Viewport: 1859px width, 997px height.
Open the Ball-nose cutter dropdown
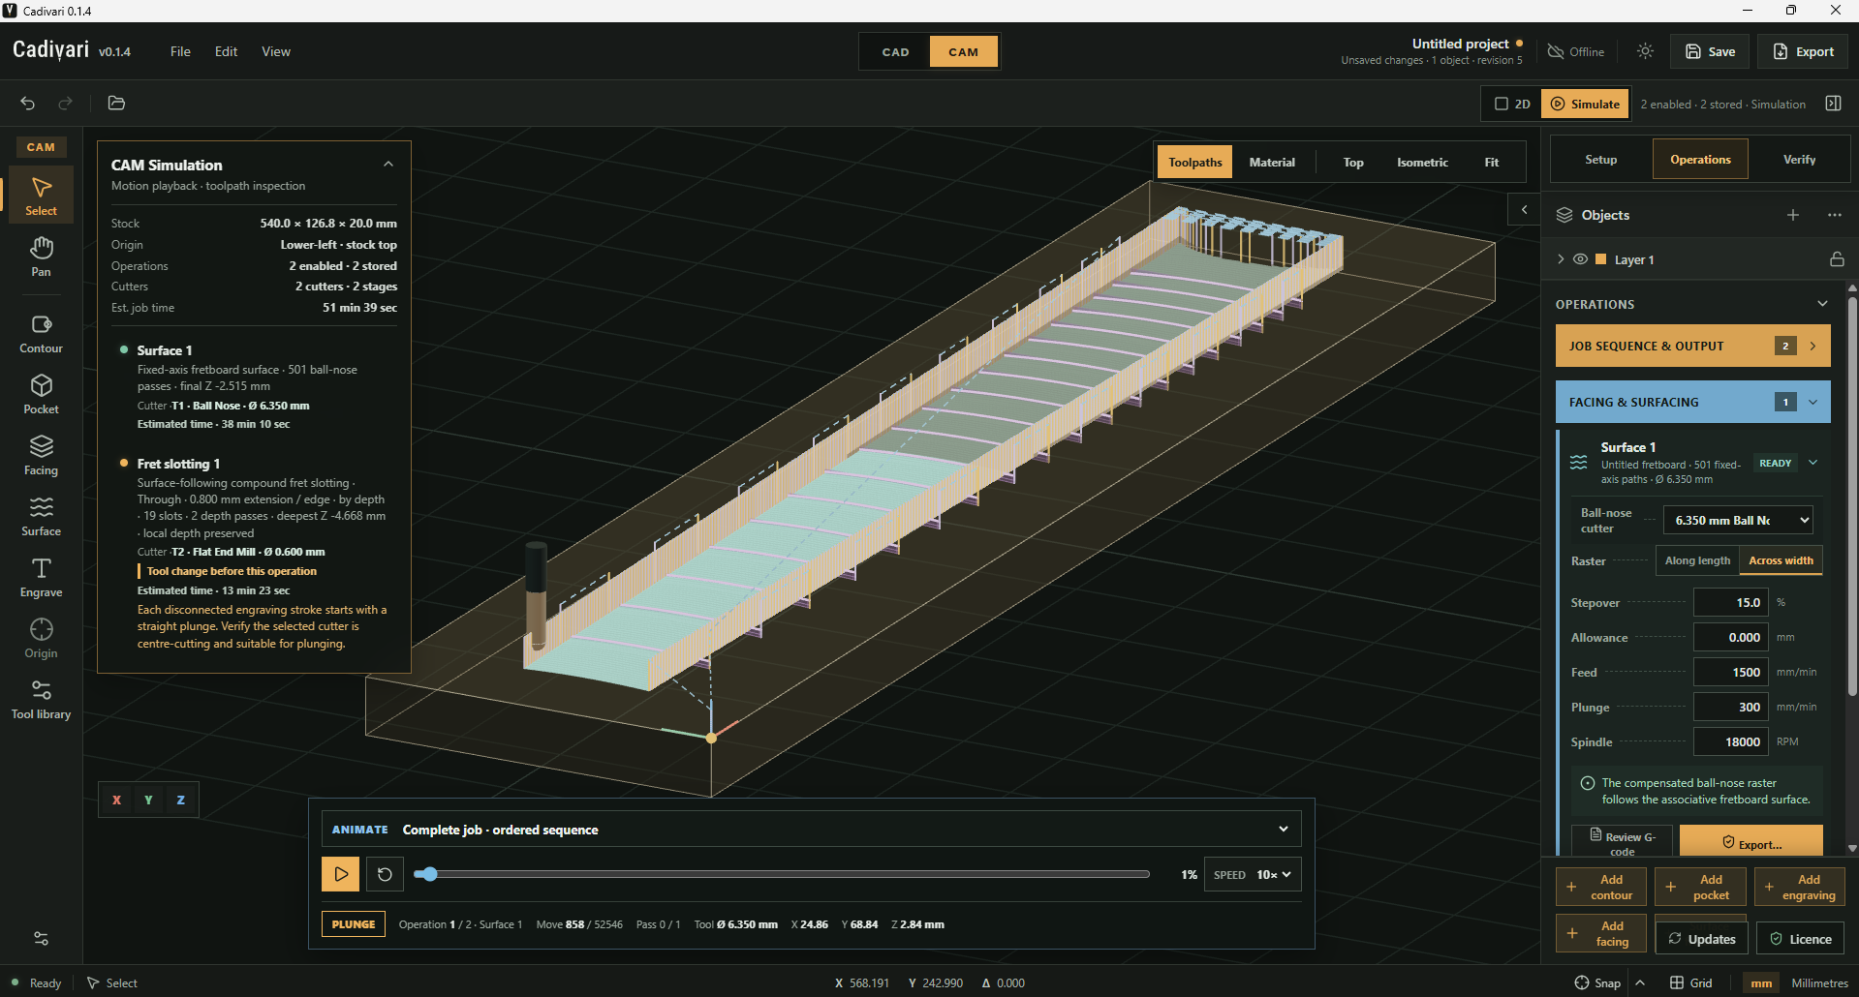tap(1738, 520)
